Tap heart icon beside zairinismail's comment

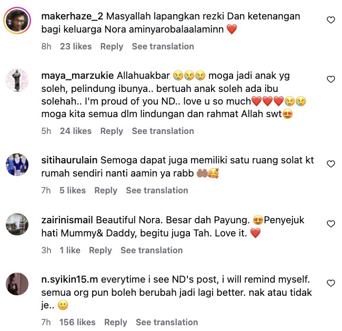331,224
